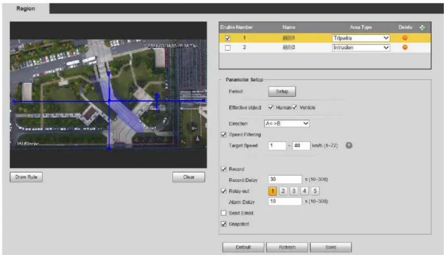Click the radar video preview image

108,95
